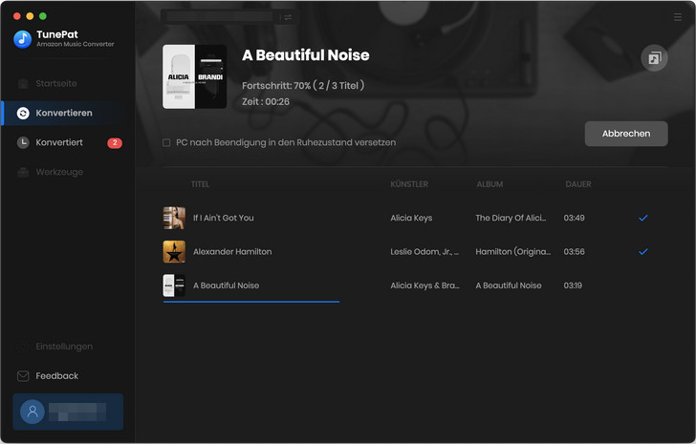Click album A Beautiful Noise cell
This screenshot has height=444, width=696.
click(509, 285)
